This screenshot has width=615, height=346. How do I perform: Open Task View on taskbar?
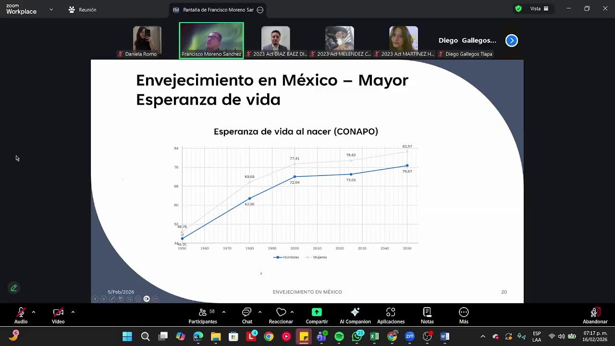(x=163, y=336)
